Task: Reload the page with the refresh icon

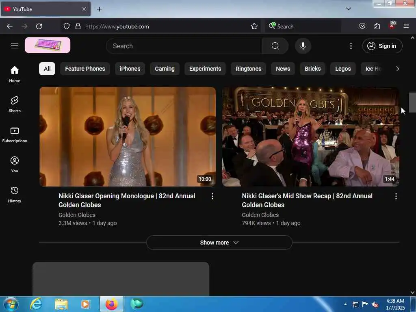Action: pos(39,26)
